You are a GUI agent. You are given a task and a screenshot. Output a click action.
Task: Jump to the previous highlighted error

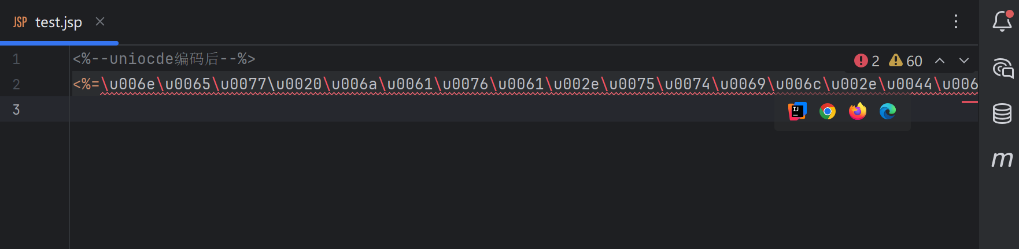click(x=940, y=61)
